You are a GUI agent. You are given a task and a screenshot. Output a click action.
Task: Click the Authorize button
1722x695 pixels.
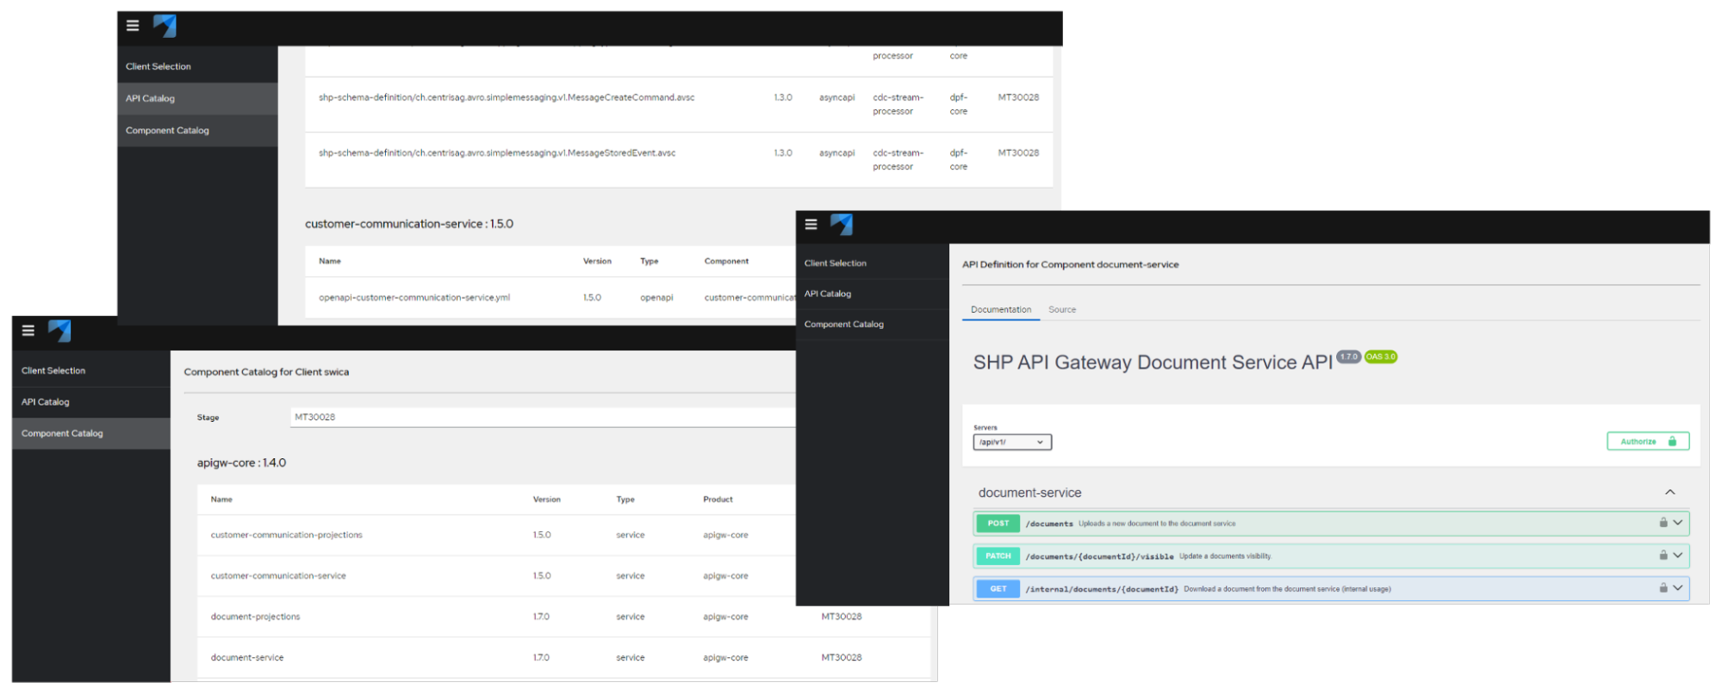point(1648,441)
